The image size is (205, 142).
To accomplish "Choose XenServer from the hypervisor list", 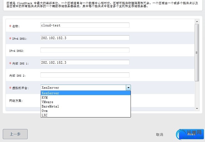I will click(x=86, y=93).
